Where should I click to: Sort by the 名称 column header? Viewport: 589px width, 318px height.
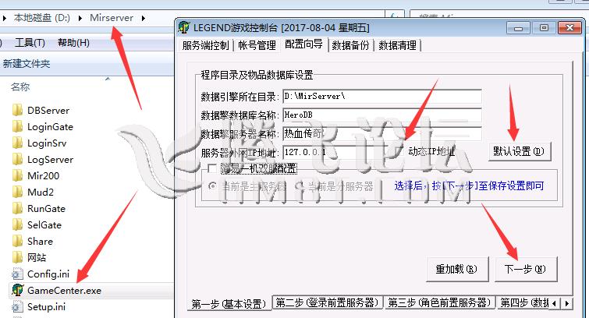[x=20, y=87]
